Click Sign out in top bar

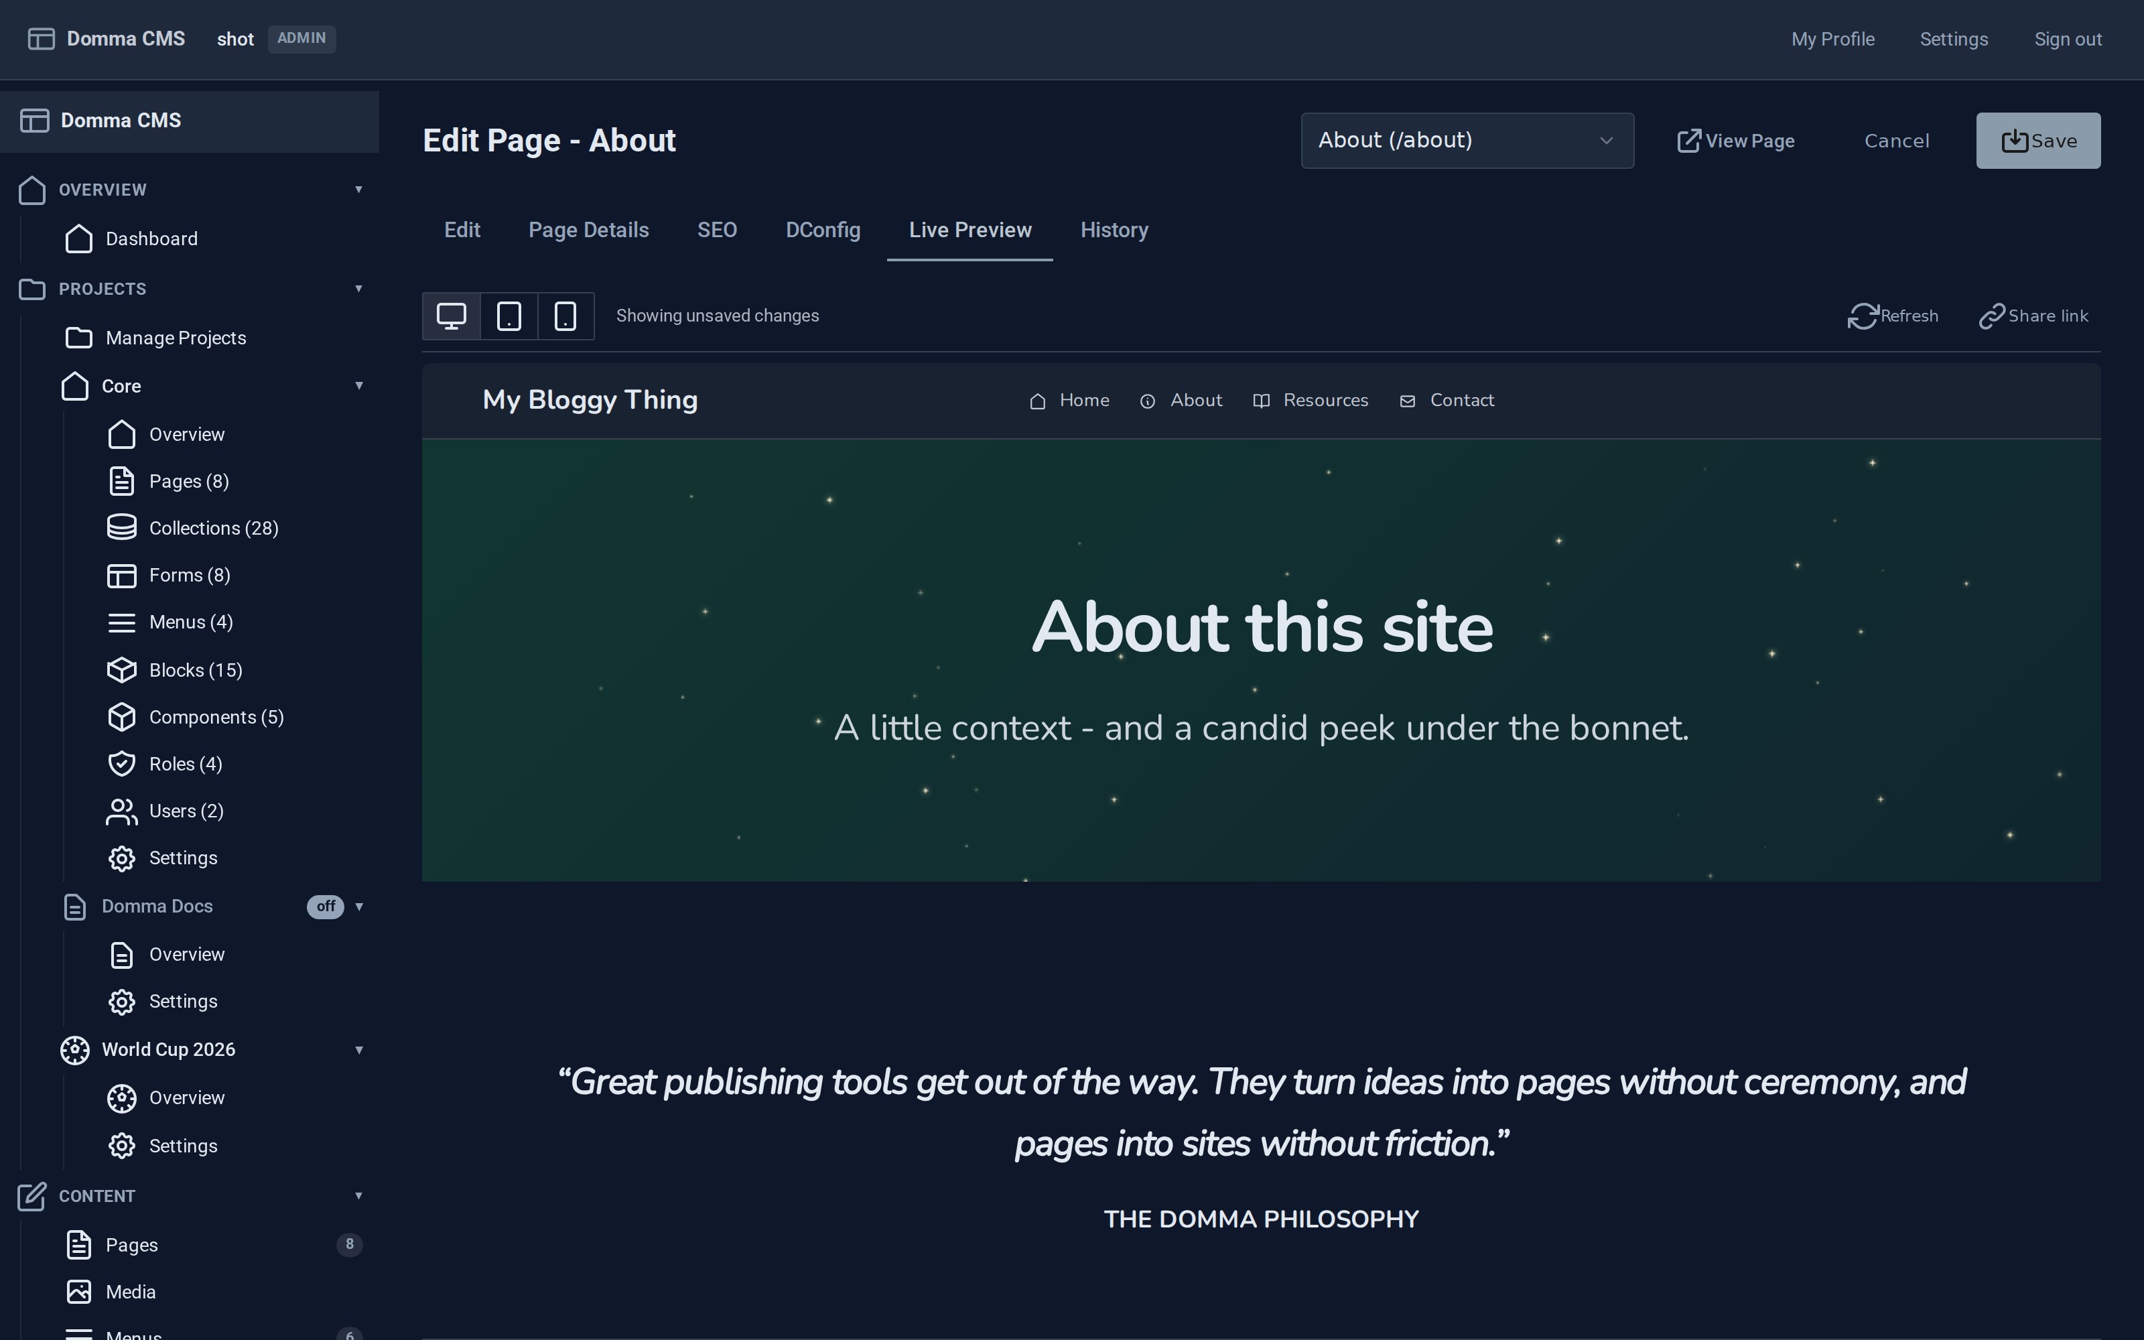coord(2067,40)
